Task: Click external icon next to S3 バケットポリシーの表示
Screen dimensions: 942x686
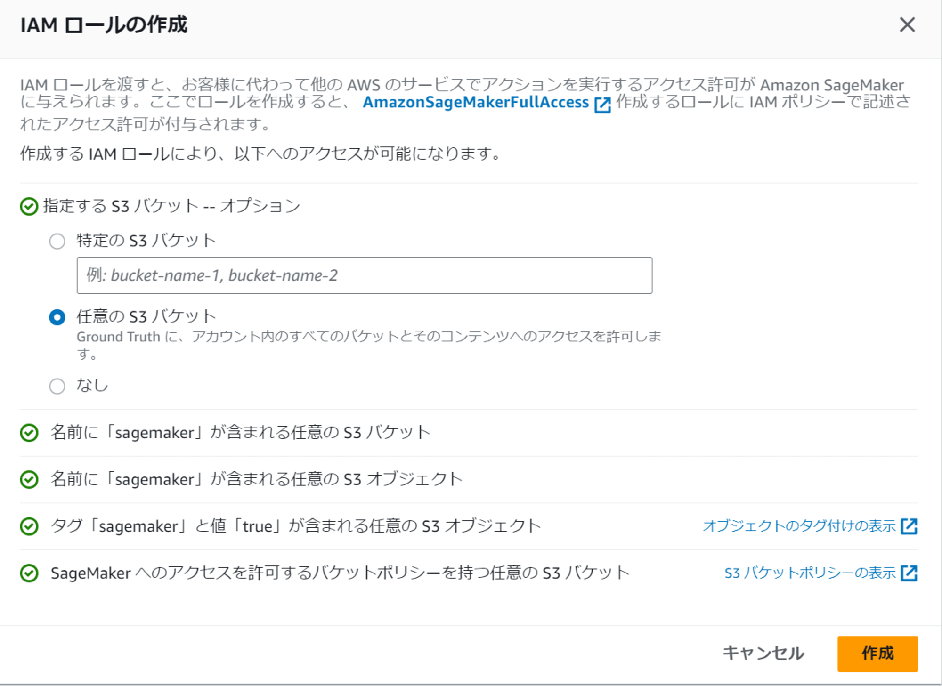Action: pos(909,573)
